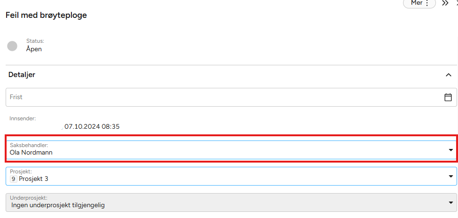Click the Innsender timestamp 07.10.2024 08:35
Viewport: 458px width, 218px height.
(x=92, y=126)
